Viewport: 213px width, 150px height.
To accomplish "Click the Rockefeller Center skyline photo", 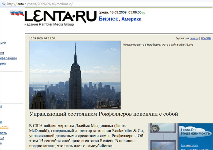I will pos(75,75).
